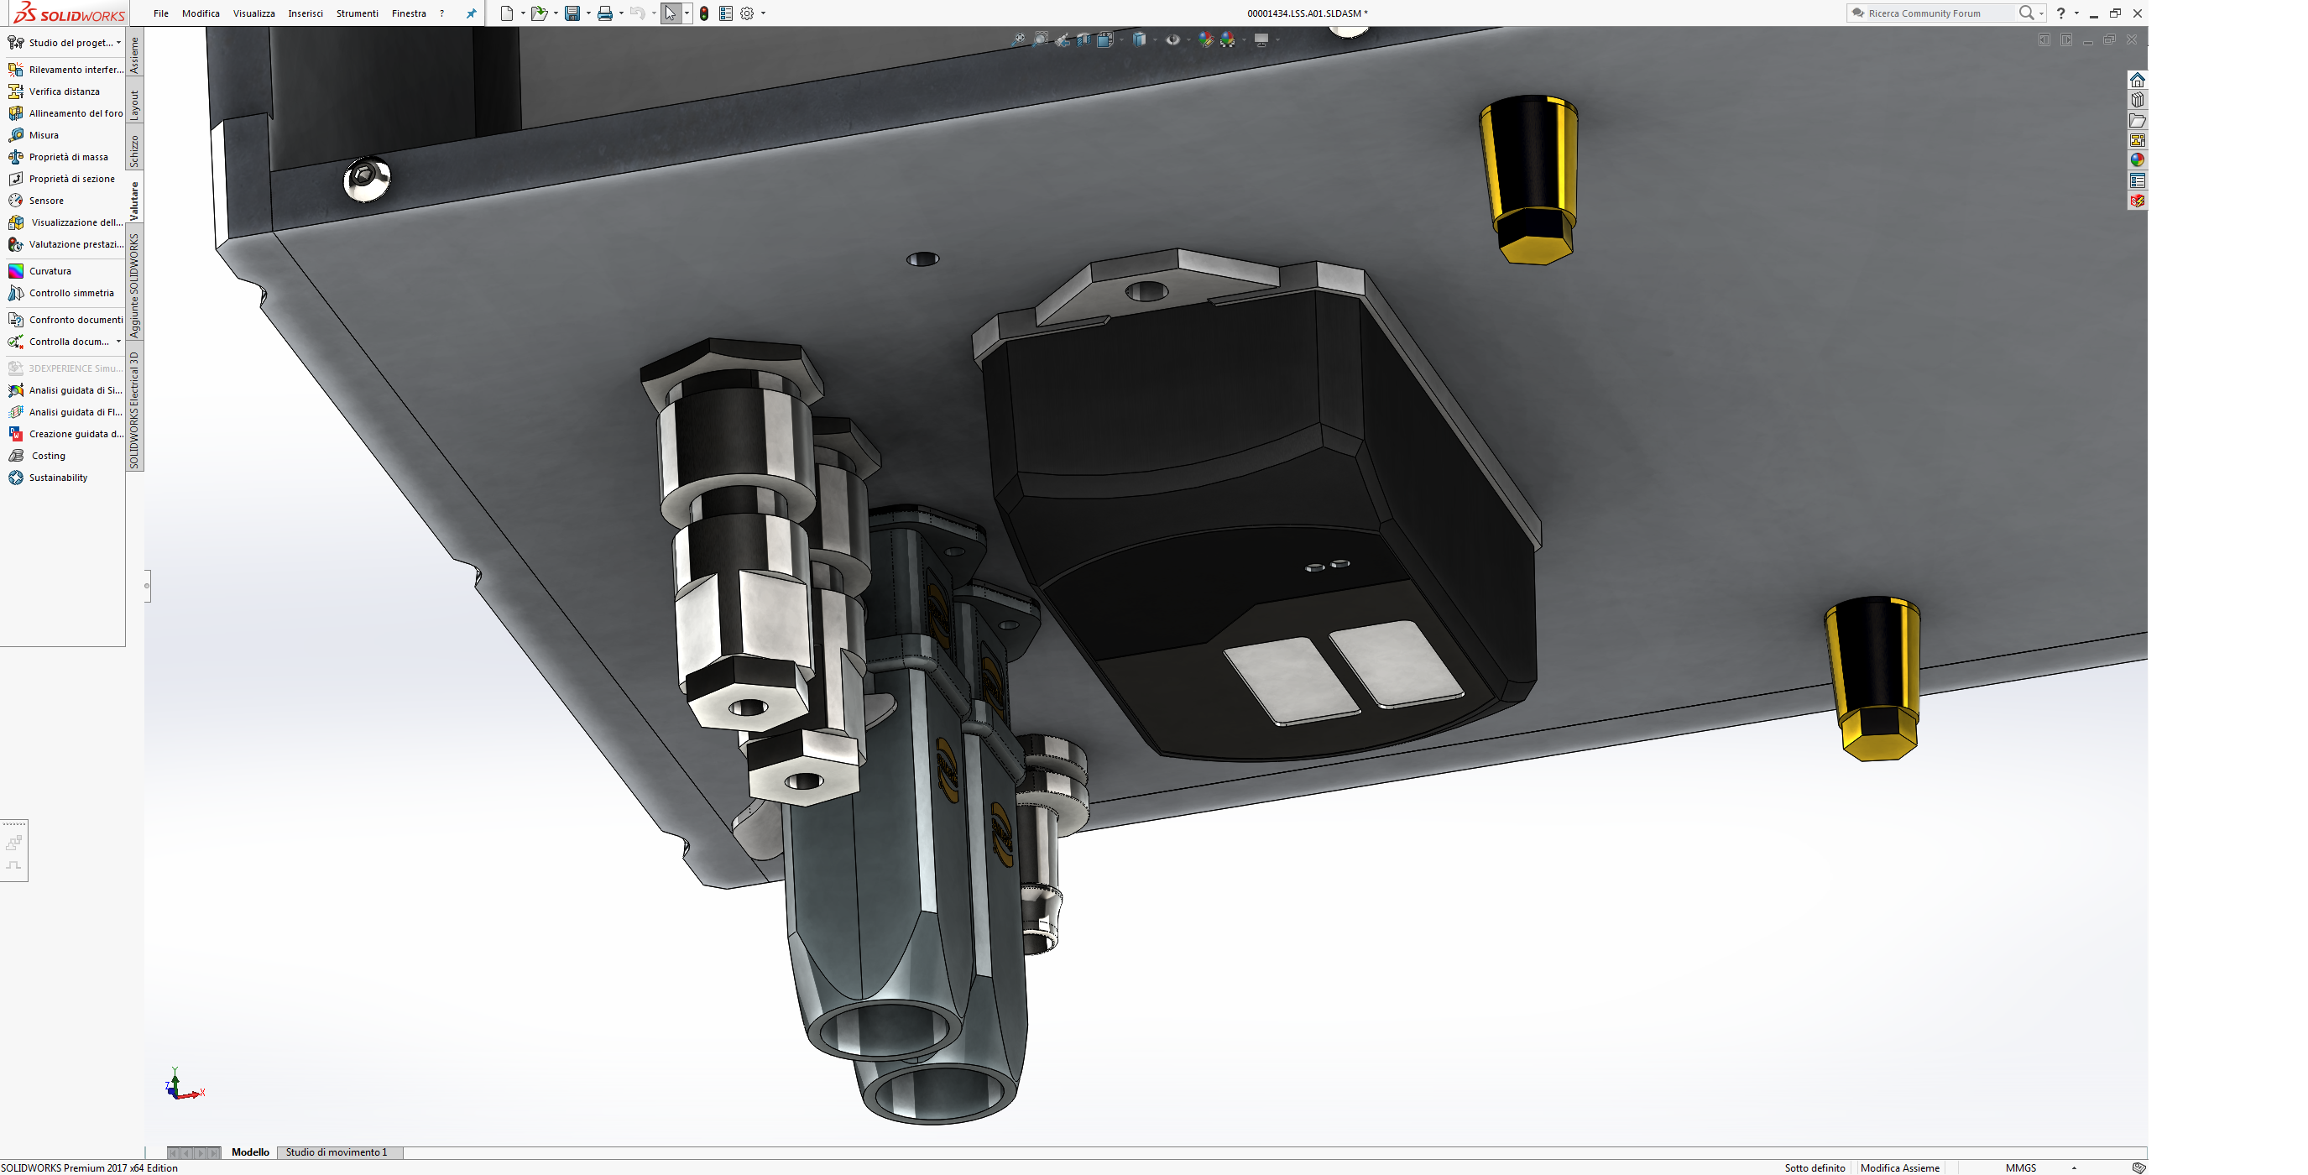Open the options gear icon
Viewport: 2308px width, 1175px height.
(x=746, y=13)
